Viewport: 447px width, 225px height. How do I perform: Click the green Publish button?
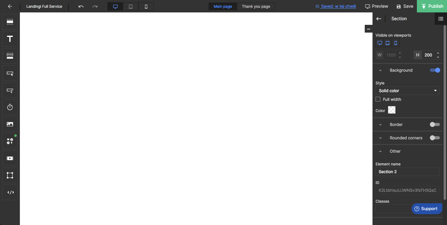click(432, 6)
